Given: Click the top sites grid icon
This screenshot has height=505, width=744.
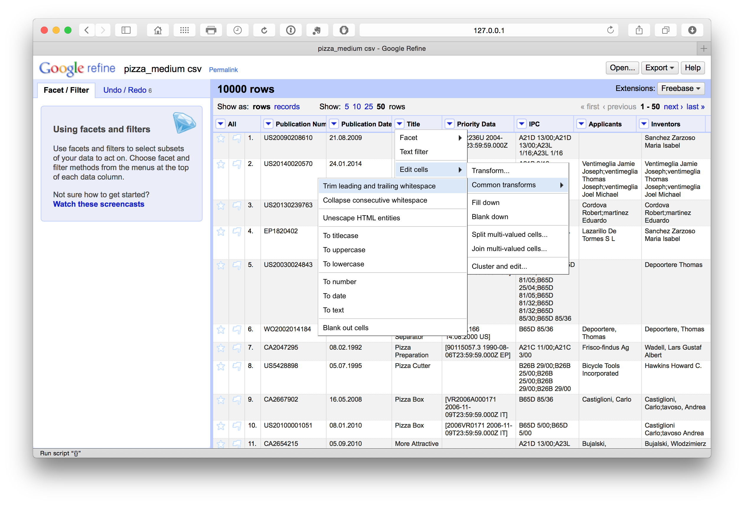Looking at the screenshot, I should click(184, 30).
